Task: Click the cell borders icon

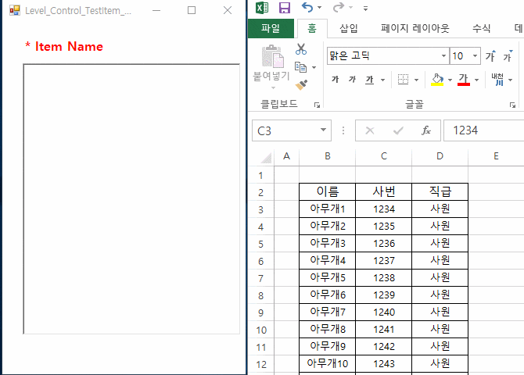Action: (x=403, y=80)
